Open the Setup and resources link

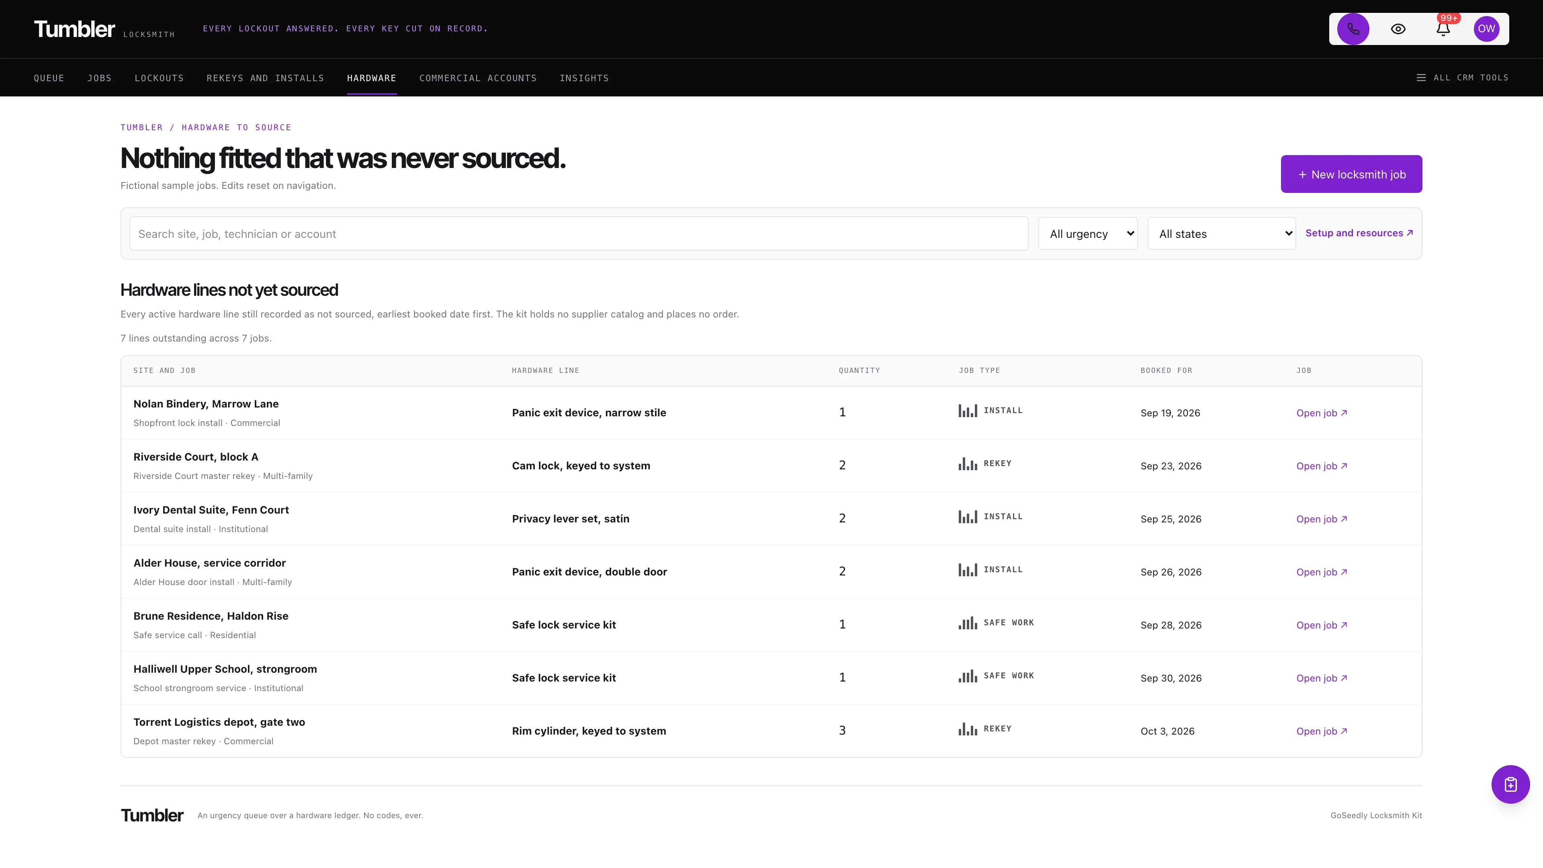tap(1359, 233)
